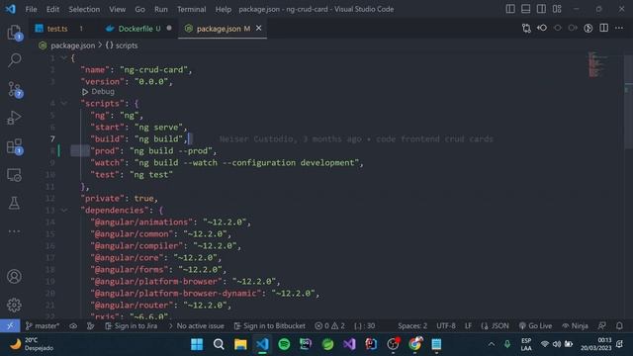This screenshot has height=356, width=633.
Task: Click the notifications bell in status bar
Action: (x=619, y=325)
